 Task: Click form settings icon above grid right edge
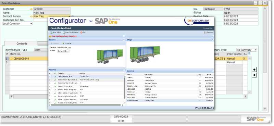coord(249,53)
